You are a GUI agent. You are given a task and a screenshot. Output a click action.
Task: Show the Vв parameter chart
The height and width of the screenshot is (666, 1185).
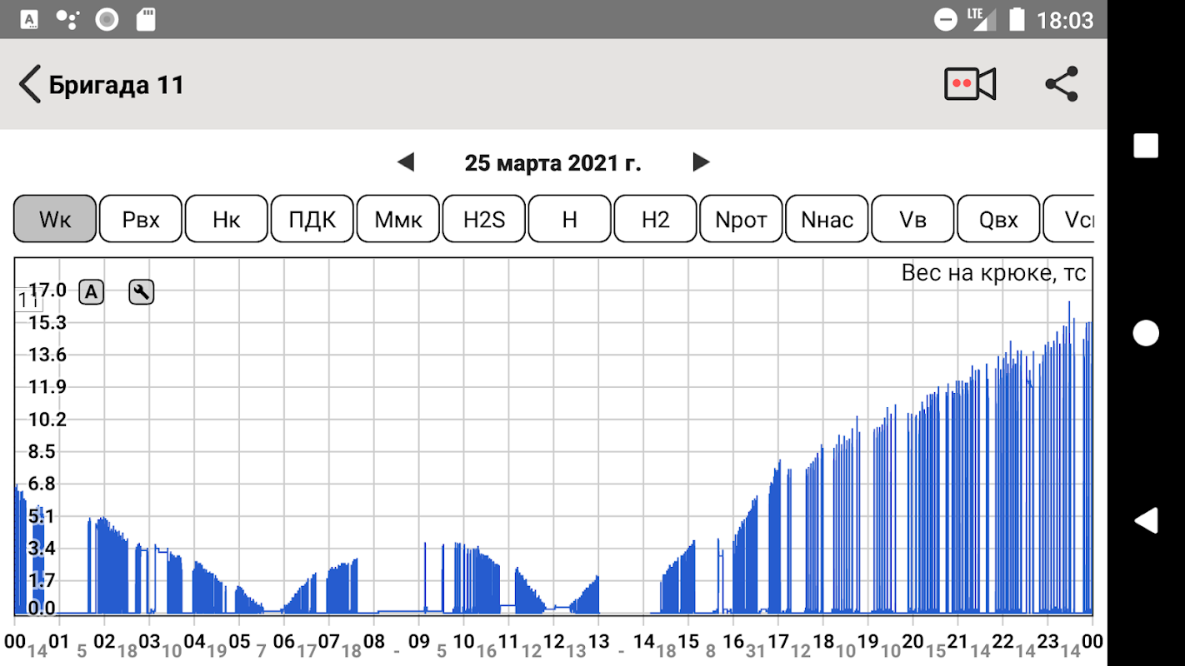click(x=913, y=219)
